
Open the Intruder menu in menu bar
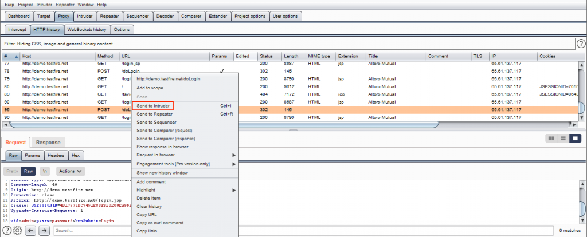pyautogui.click(x=45, y=5)
